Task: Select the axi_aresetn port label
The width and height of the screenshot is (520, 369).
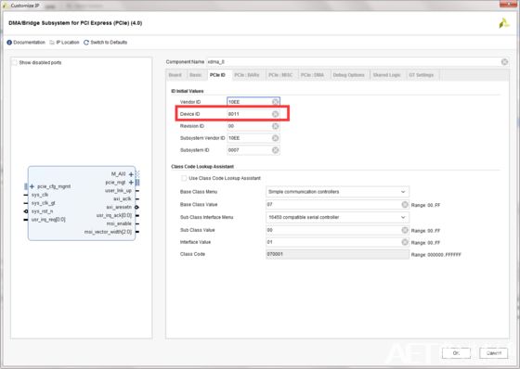Action: (x=119, y=207)
